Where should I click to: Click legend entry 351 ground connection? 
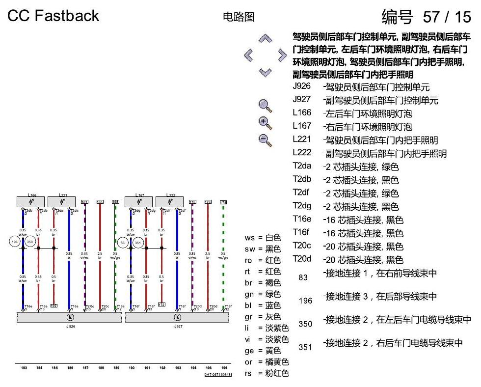click(380, 345)
